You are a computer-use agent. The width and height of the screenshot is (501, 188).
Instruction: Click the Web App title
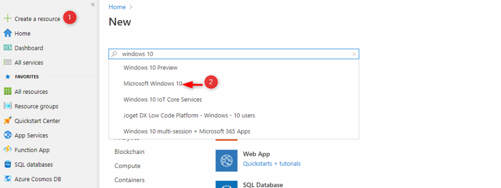(256, 154)
